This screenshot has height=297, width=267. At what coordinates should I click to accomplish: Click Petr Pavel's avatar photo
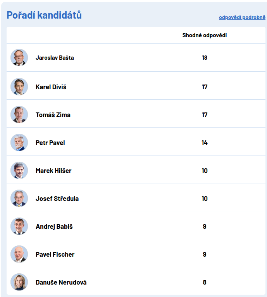pos(19,143)
